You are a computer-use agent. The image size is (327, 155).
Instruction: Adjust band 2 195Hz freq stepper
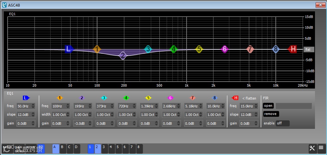(90, 106)
